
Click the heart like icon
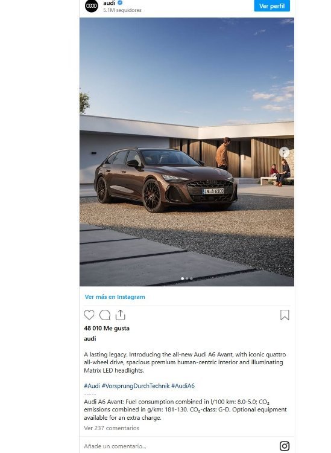[x=89, y=315]
